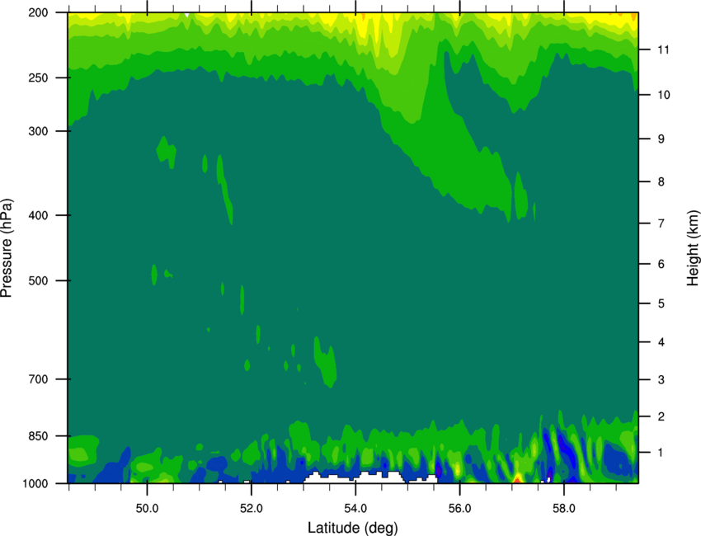Select the 250 pressure tick label
The image size is (701, 536).
[x=38, y=78]
